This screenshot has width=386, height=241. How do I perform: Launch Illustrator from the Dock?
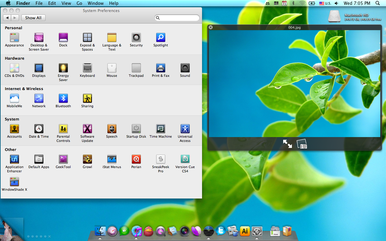[245, 231]
